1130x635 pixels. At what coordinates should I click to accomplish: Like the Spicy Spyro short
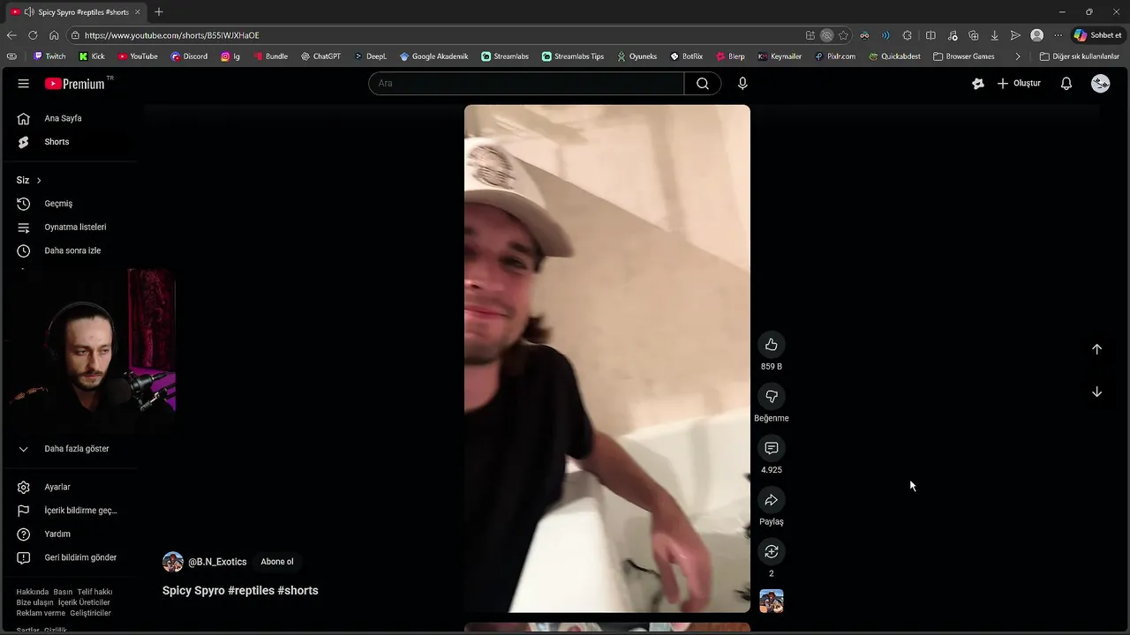click(771, 345)
